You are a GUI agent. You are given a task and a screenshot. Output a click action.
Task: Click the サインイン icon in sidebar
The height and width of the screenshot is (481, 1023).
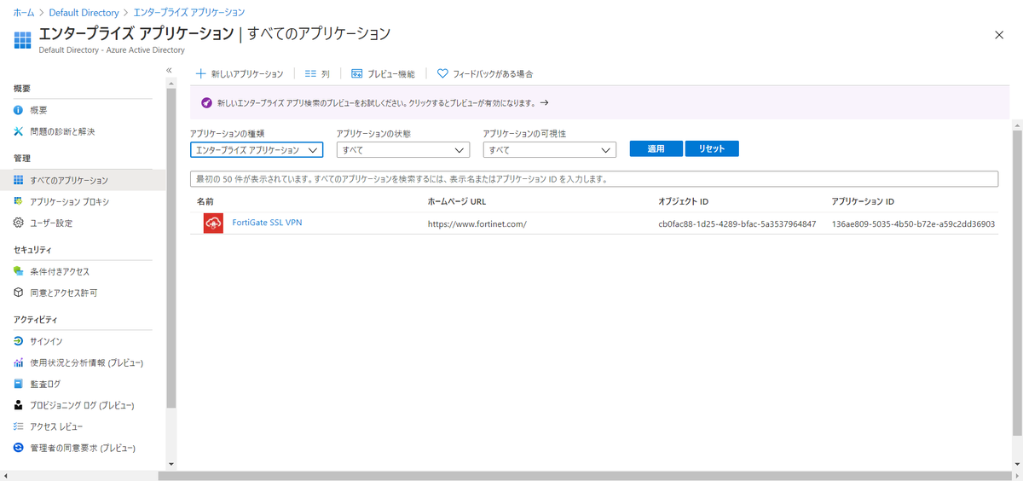click(x=19, y=341)
